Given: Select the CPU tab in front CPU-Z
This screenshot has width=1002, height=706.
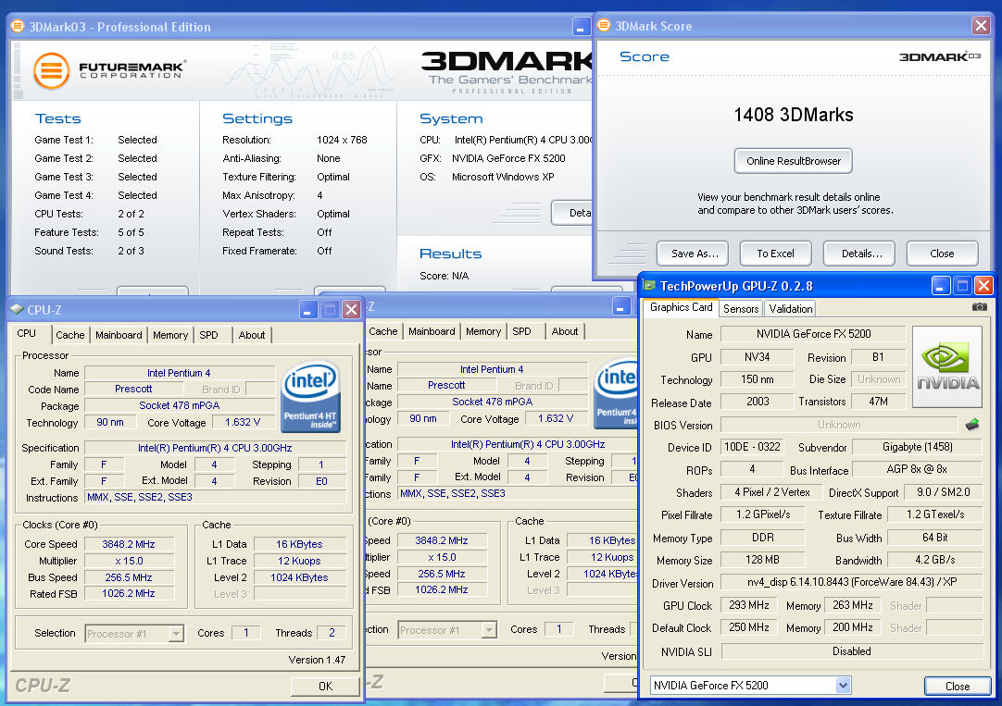Looking at the screenshot, I should click(27, 333).
